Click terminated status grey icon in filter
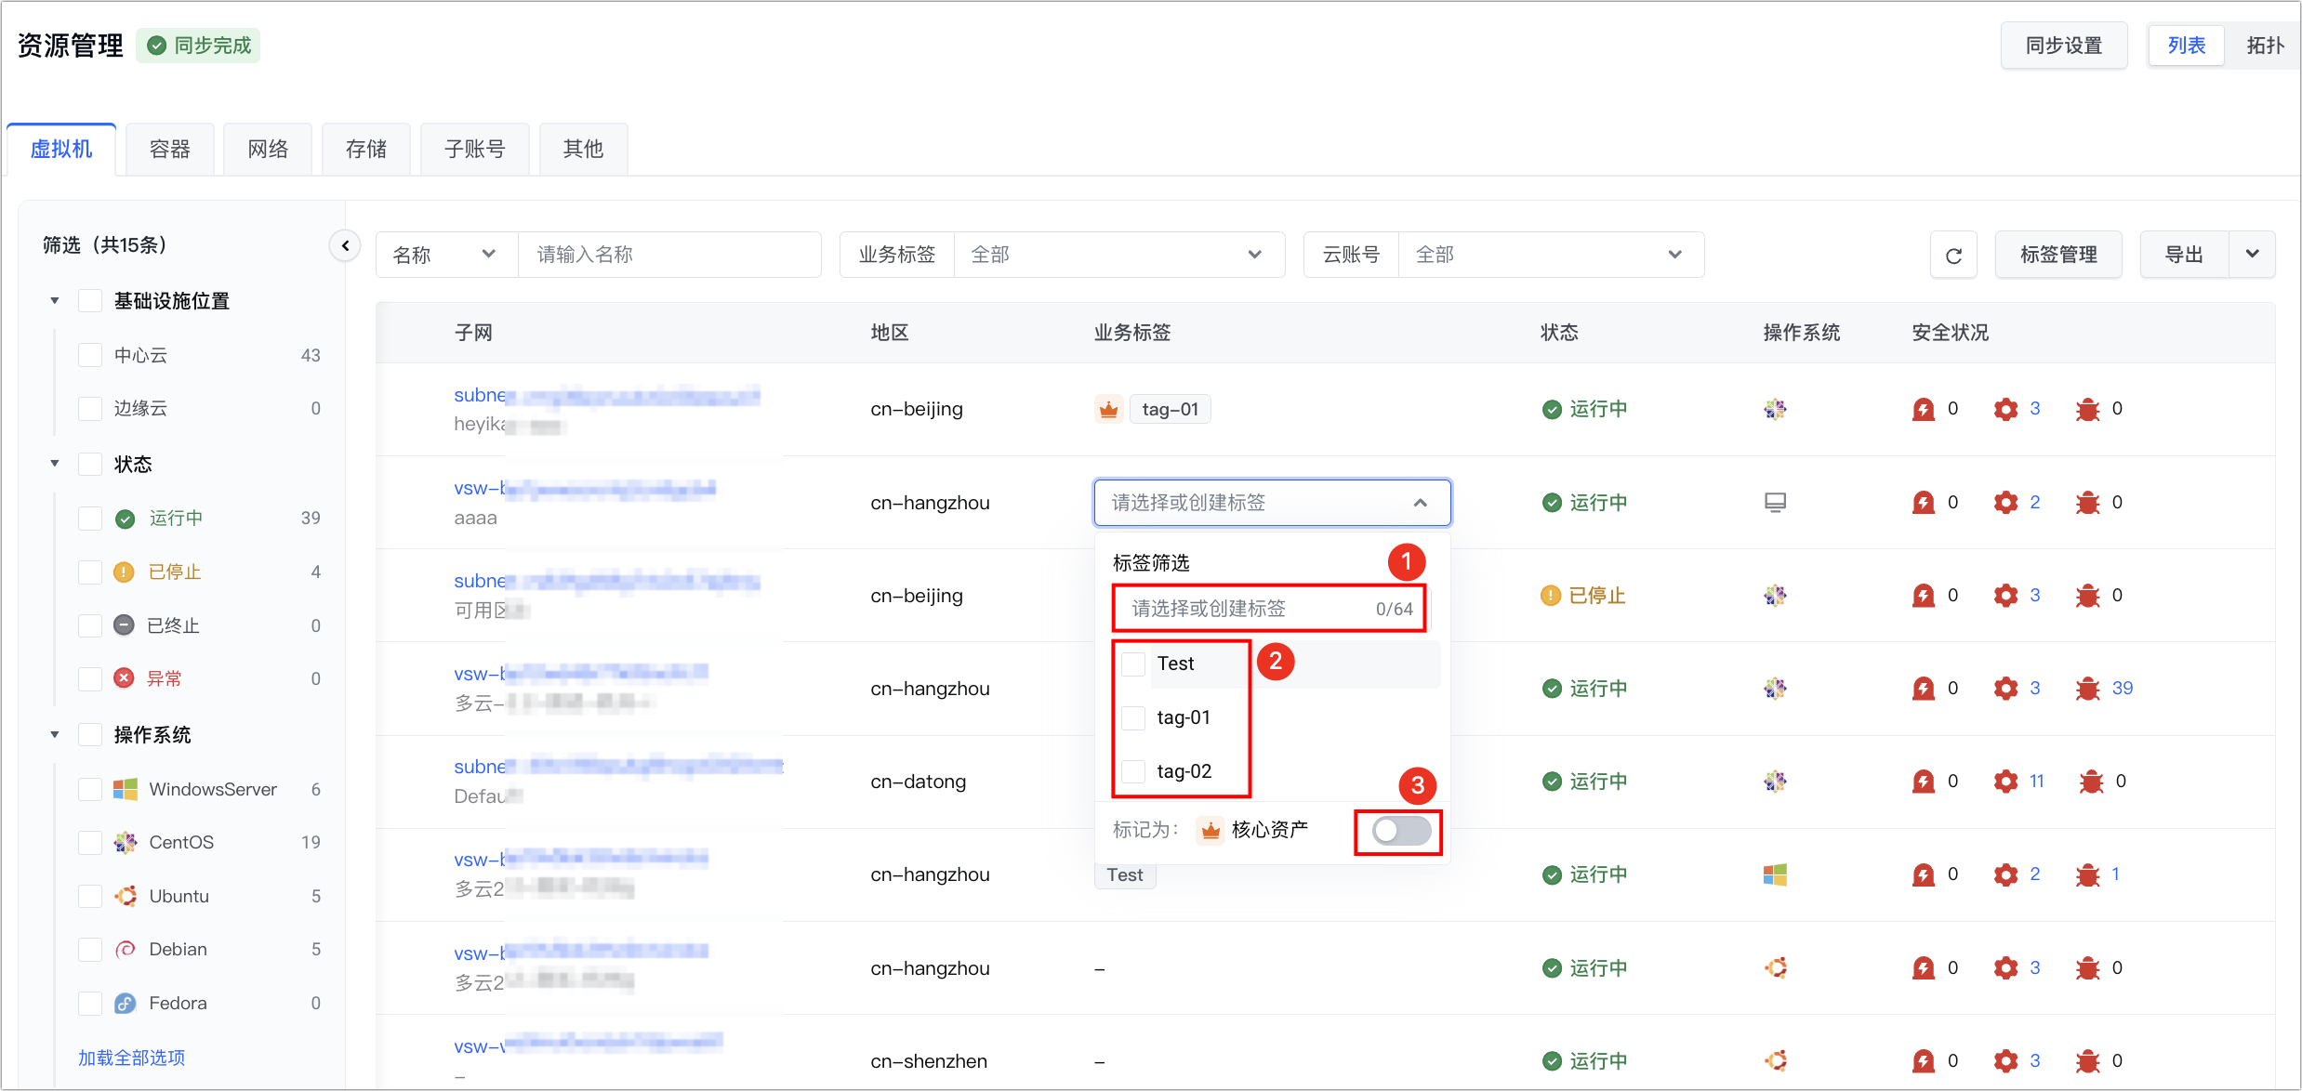2302x1091 pixels. pyautogui.click(x=124, y=625)
